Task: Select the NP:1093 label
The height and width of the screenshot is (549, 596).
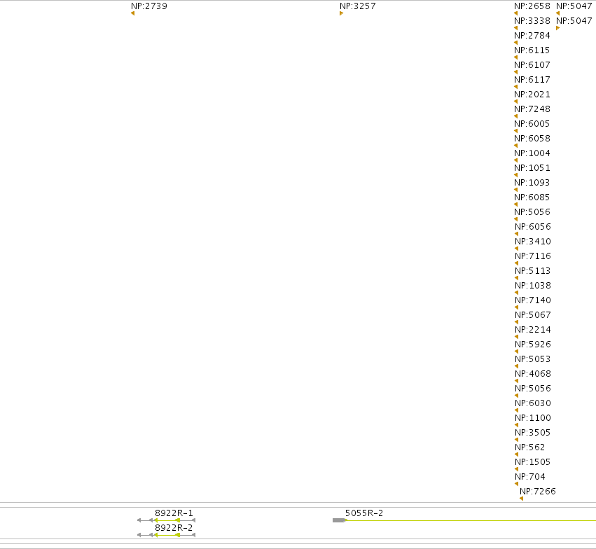Action: tap(532, 182)
